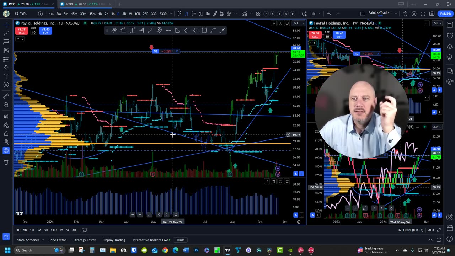Open the layout setup grid icon
Screen dimensions: 455x256
click(x=363, y=14)
